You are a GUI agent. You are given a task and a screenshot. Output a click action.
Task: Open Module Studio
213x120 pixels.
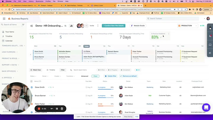point(138,26)
